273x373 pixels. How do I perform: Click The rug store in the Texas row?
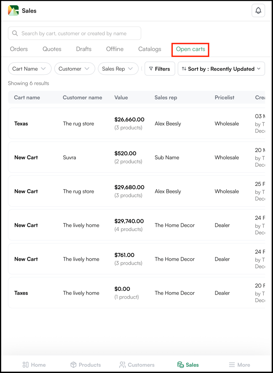[x=78, y=124]
